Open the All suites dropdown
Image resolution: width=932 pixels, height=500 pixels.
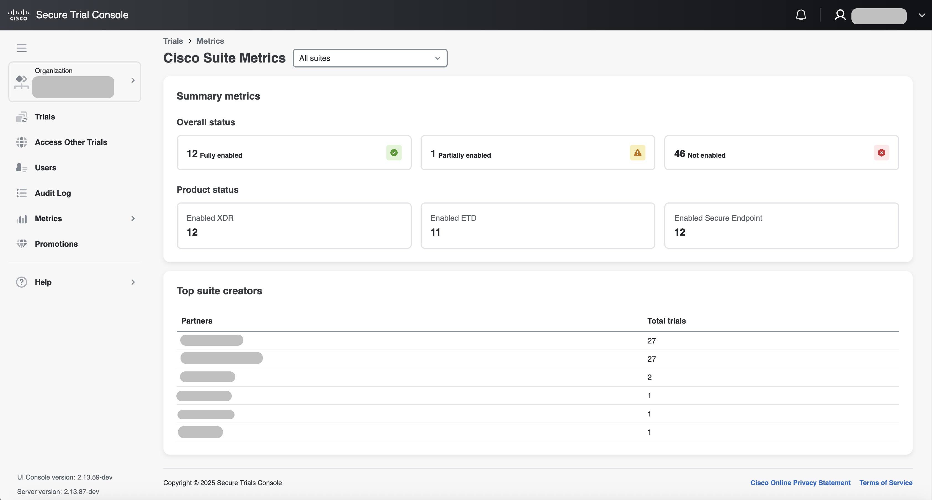(370, 58)
